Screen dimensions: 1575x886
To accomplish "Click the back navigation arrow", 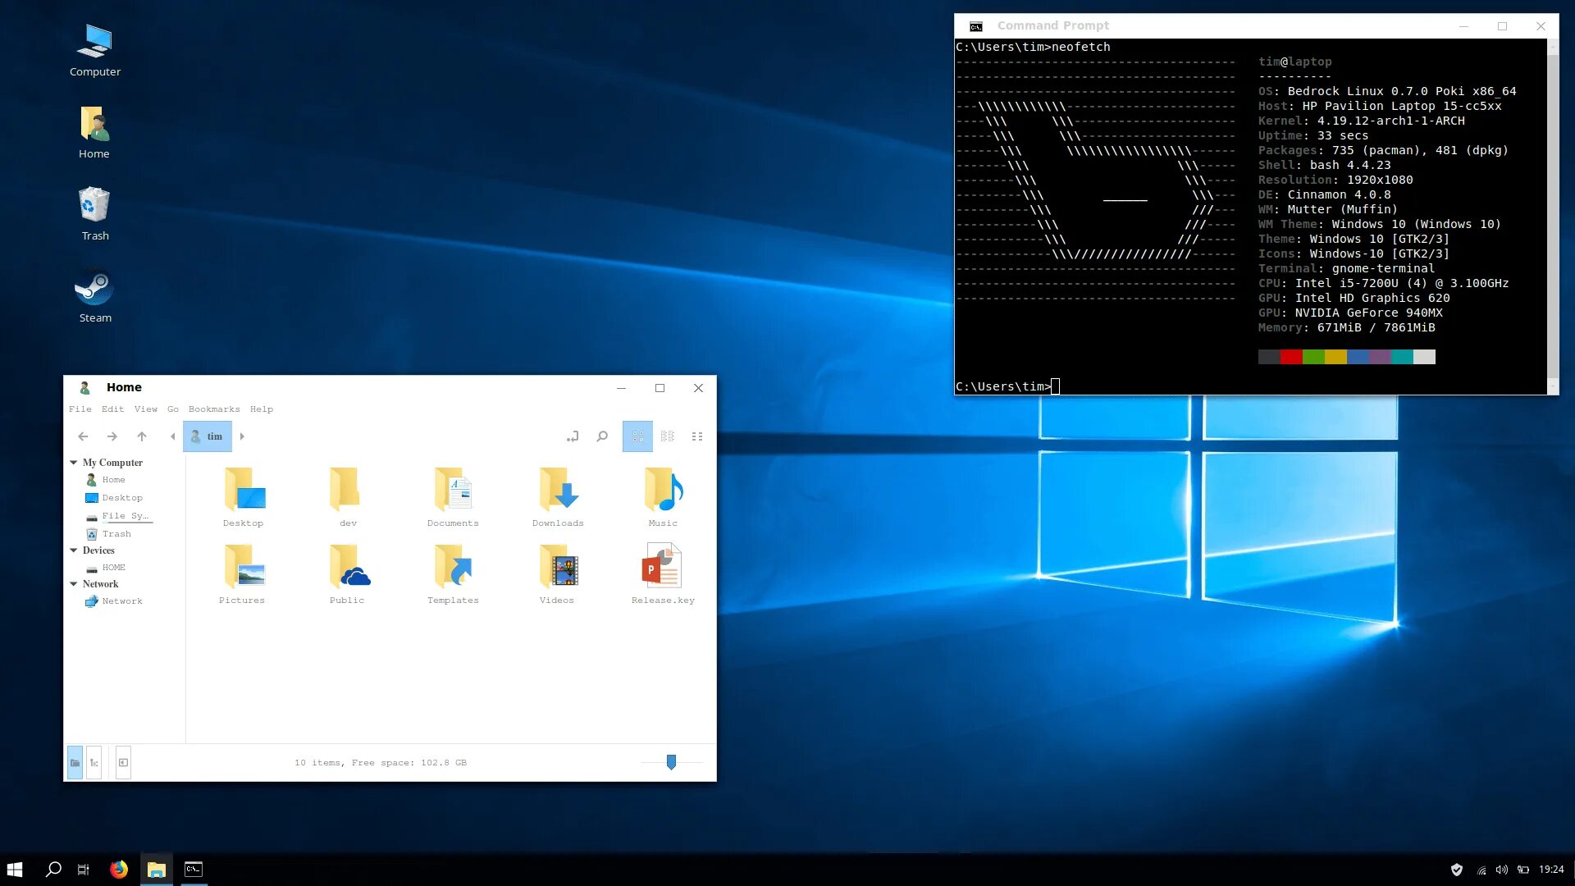I will [x=83, y=436].
